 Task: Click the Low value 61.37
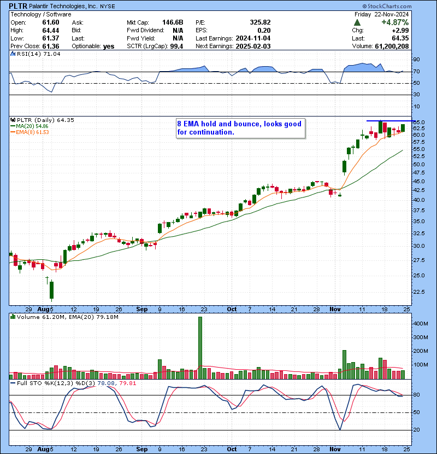[x=51, y=38]
